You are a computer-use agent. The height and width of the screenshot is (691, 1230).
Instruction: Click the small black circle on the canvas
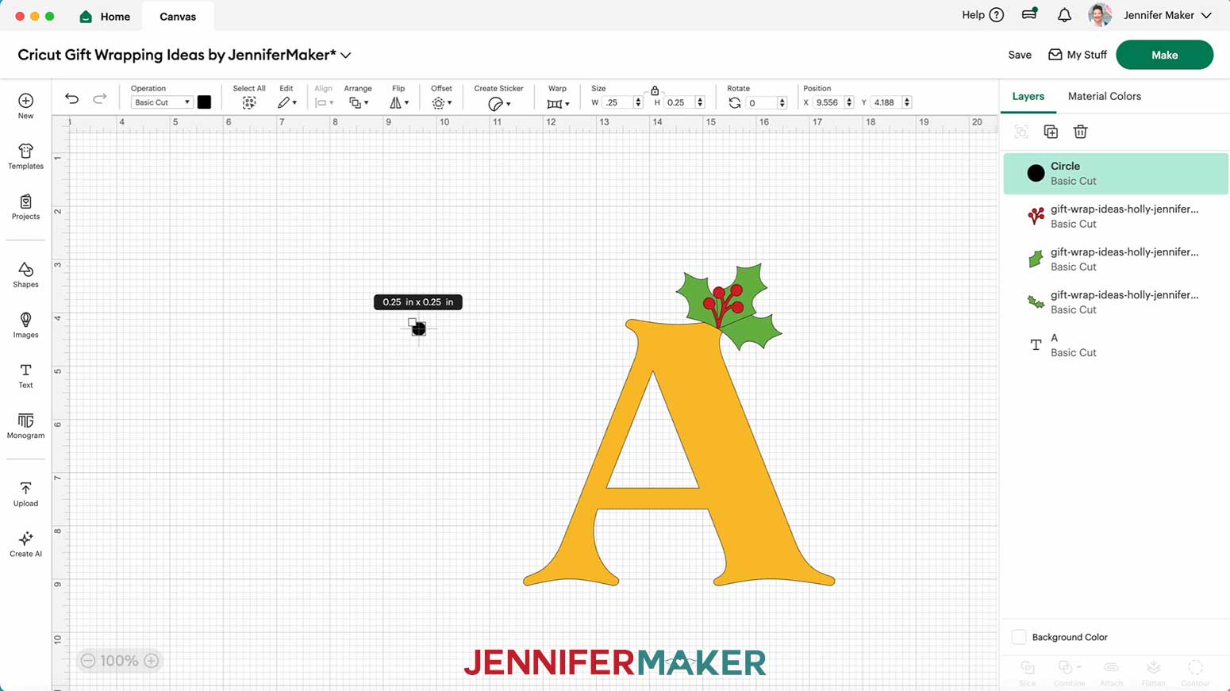tap(419, 329)
